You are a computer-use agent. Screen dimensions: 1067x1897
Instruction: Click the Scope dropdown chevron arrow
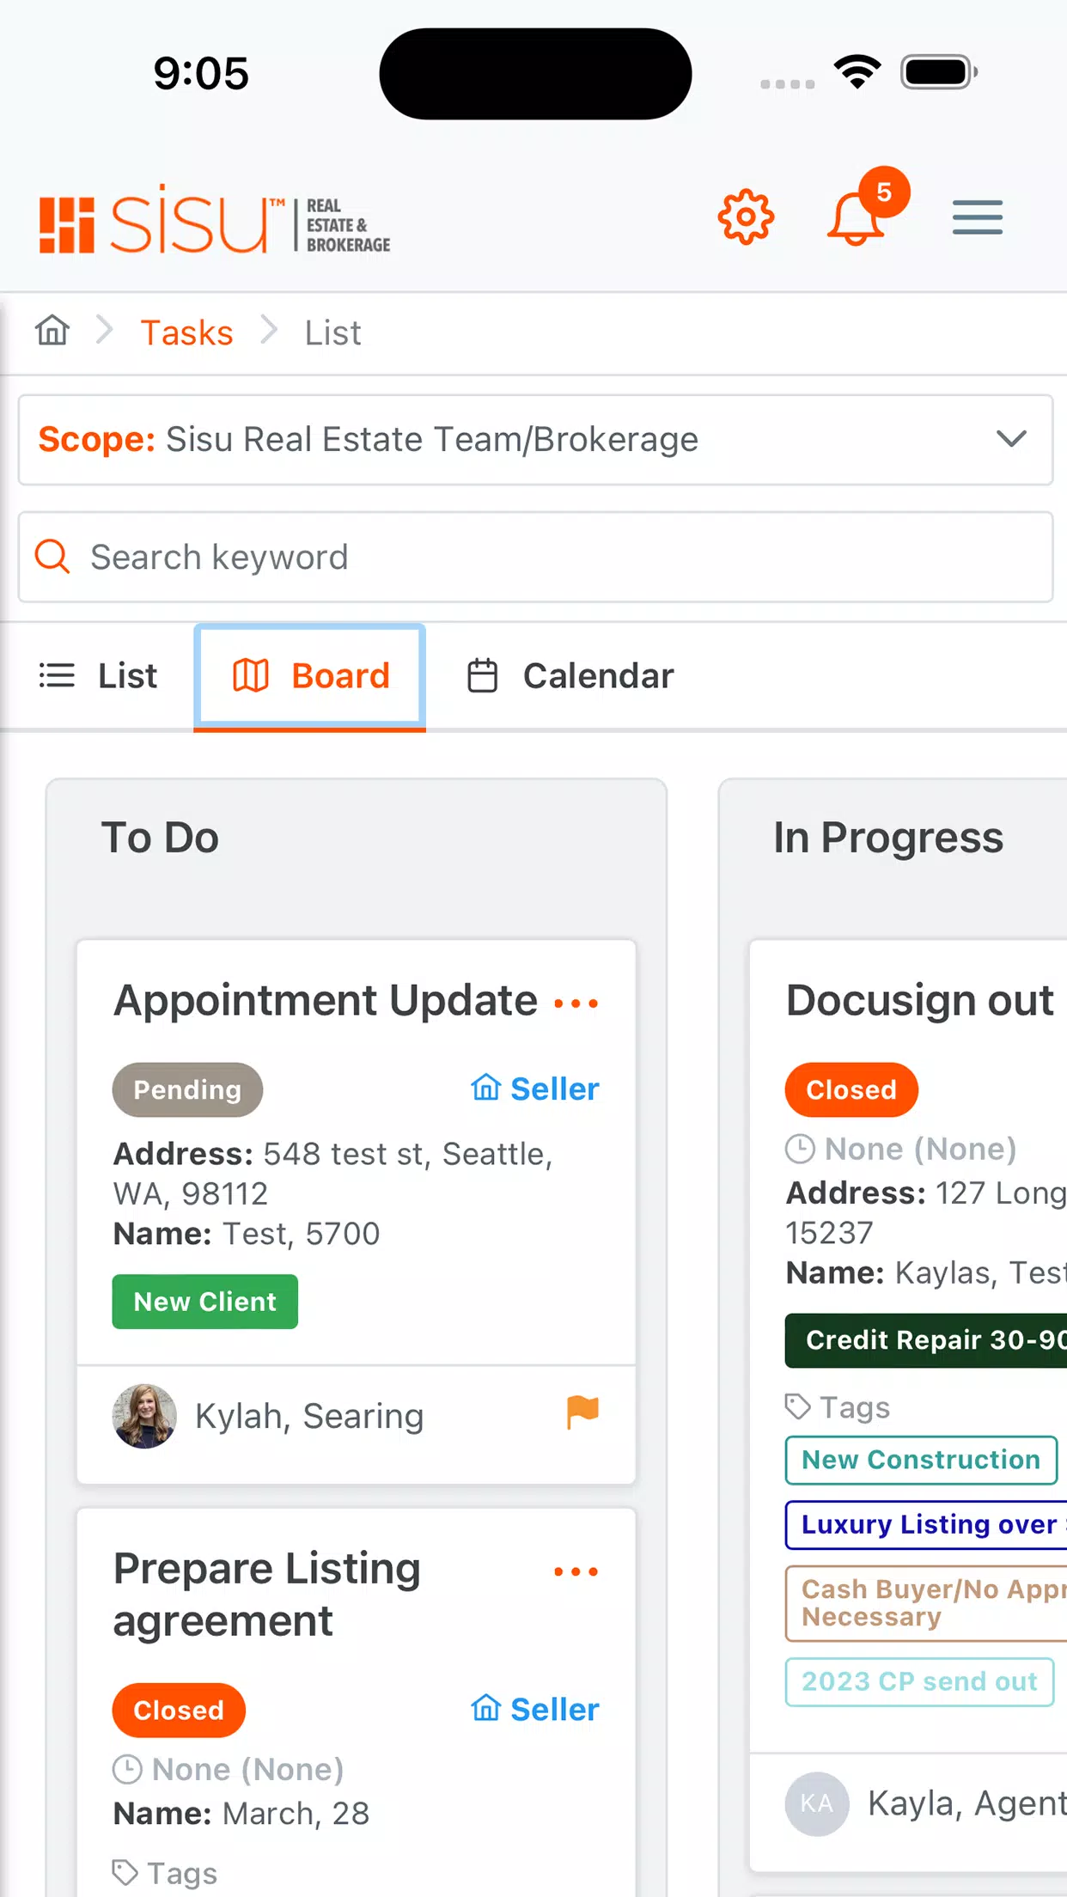1011,439
